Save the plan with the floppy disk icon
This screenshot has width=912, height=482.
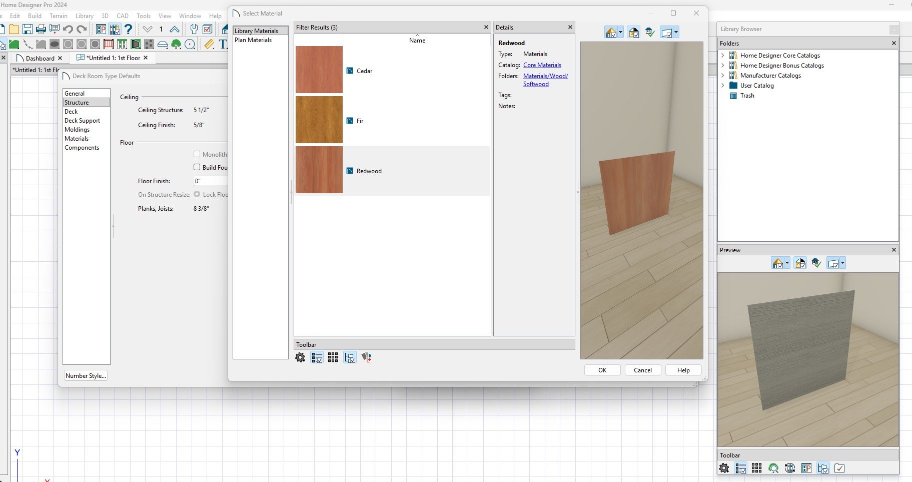(x=28, y=29)
